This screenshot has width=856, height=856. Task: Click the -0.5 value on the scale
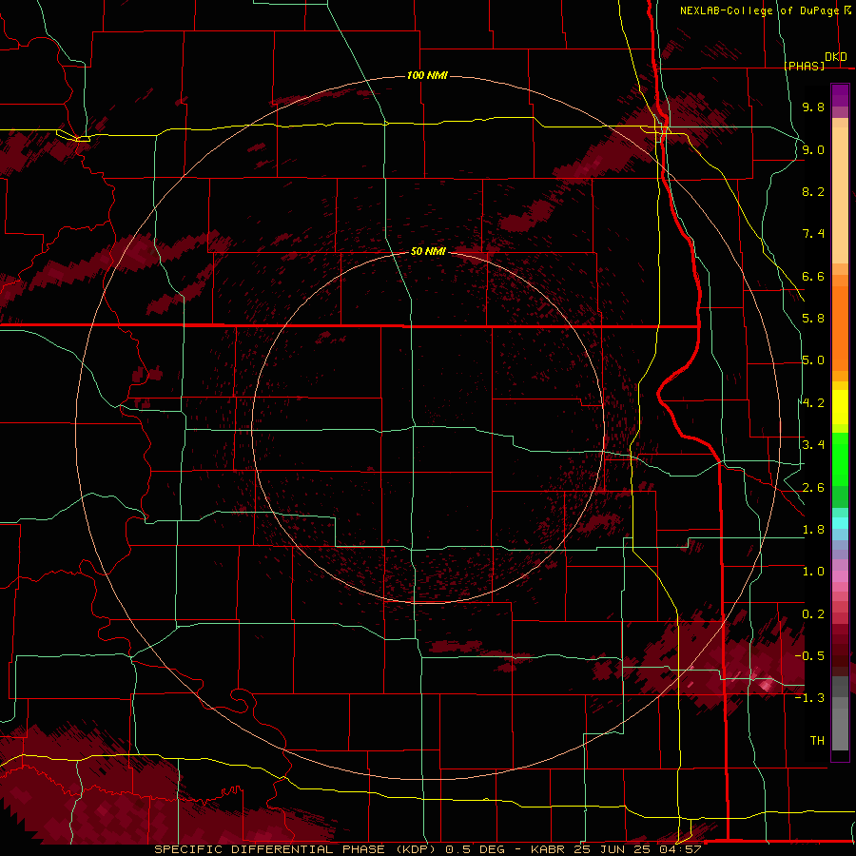tap(809, 656)
